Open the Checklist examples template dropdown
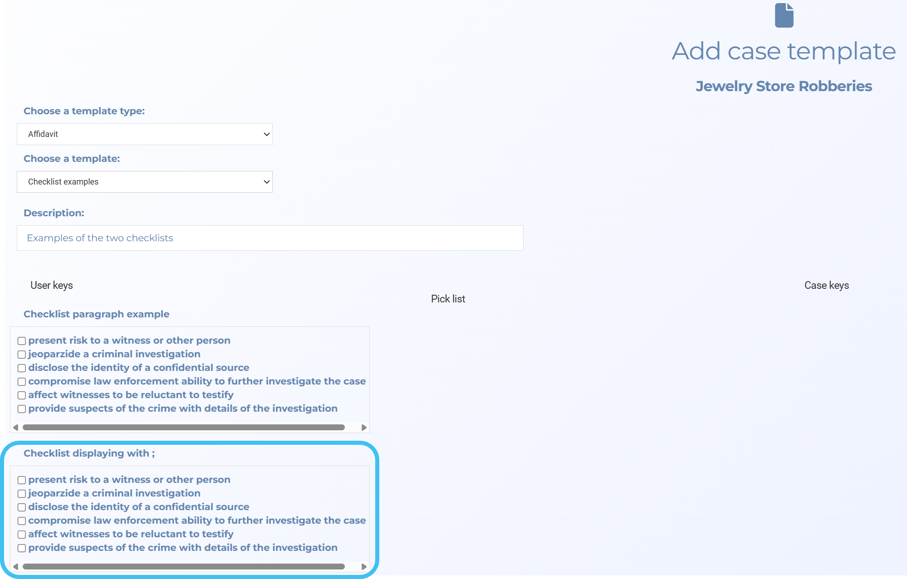 (144, 182)
